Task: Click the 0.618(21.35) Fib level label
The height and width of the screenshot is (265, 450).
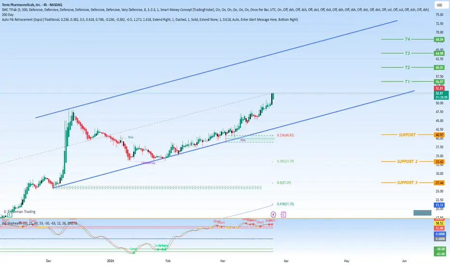Action: (x=285, y=204)
